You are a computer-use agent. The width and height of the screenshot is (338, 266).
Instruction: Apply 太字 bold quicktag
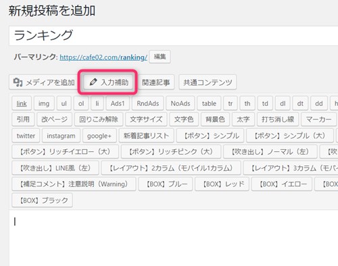click(243, 119)
